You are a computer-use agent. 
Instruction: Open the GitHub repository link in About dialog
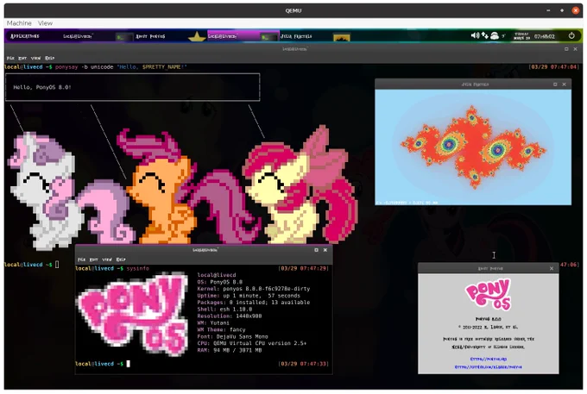(489, 367)
